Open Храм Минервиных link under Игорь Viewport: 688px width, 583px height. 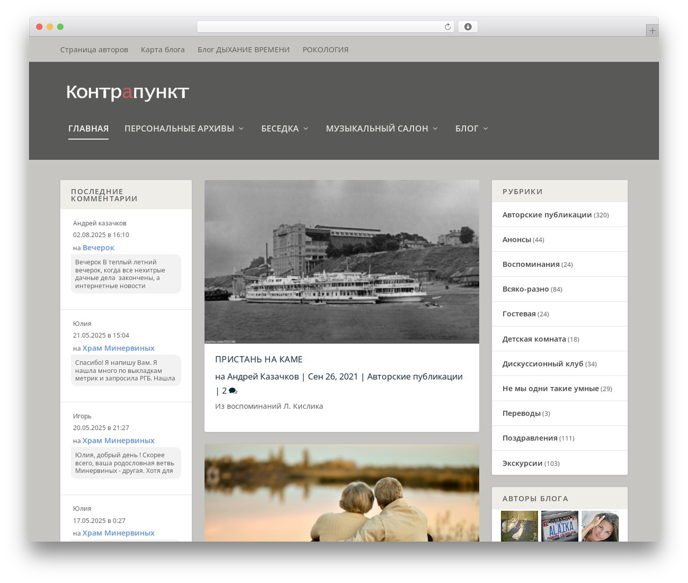point(118,440)
